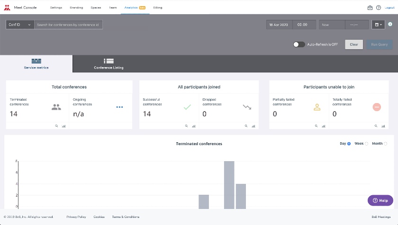Image resolution: width=398 pixels, height=225 pixels.
Task: Click the Clear button
Action: (354, 44)
